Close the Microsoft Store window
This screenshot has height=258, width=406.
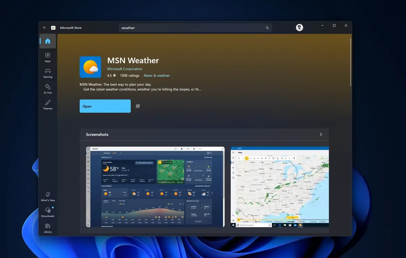346,26
